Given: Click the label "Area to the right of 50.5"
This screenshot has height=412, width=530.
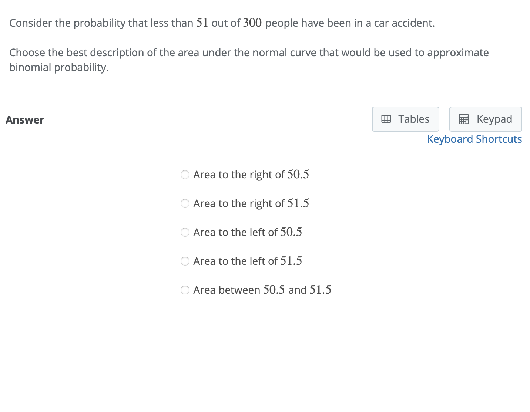Looking at the screenshot, I should point(251,175).
